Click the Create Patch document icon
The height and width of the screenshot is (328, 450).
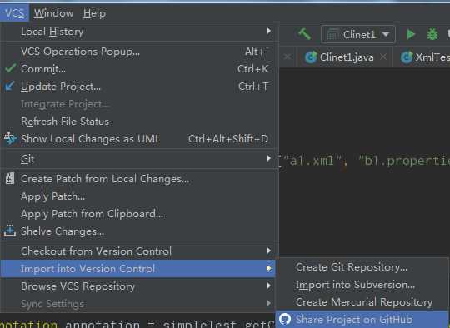(10, 178)
